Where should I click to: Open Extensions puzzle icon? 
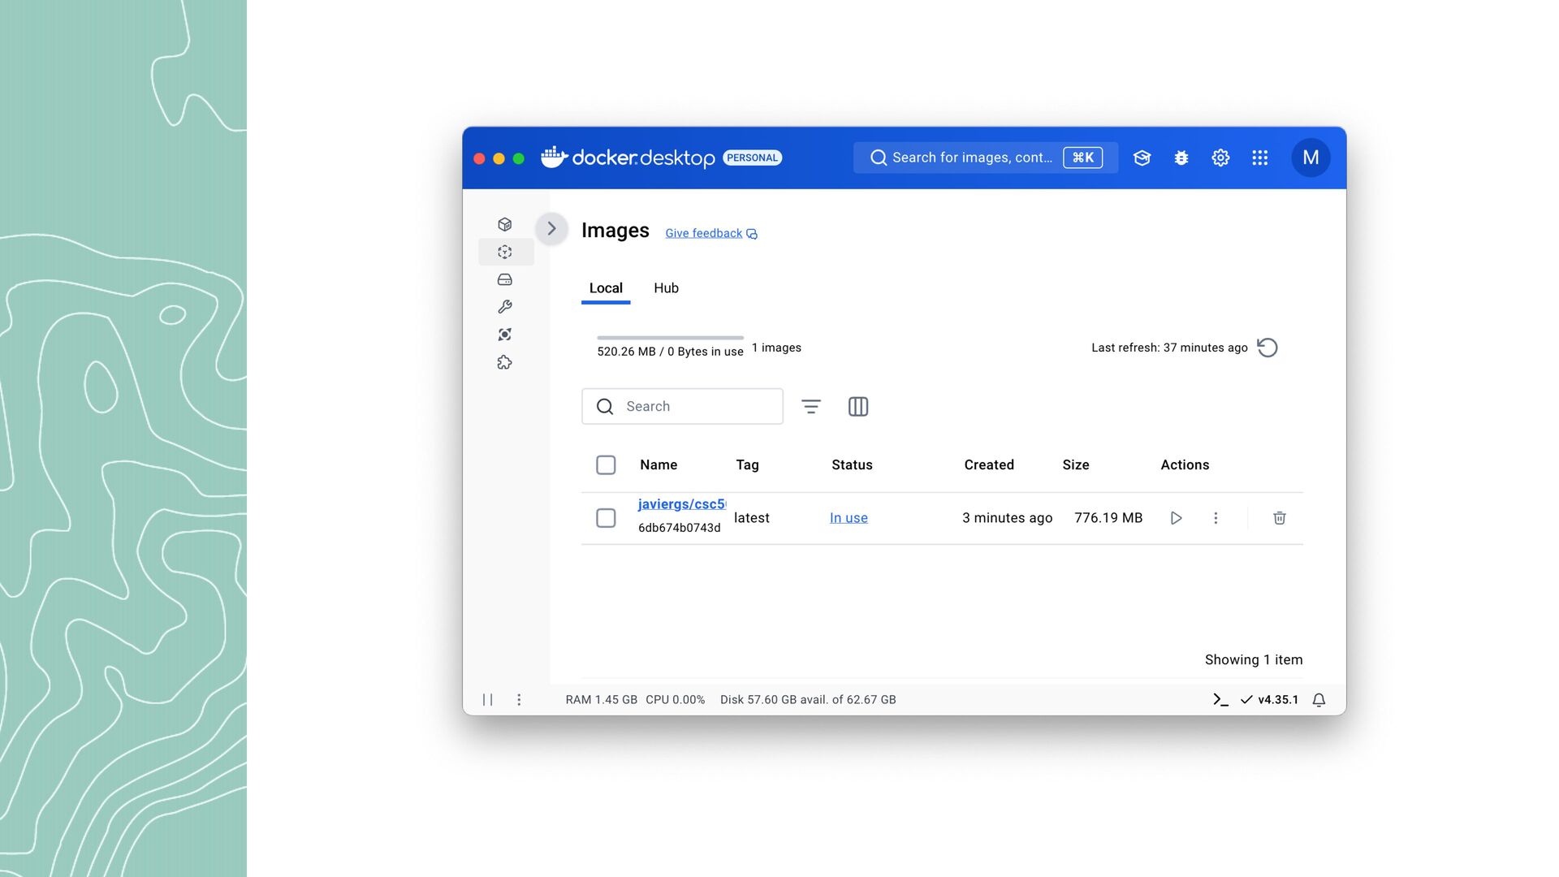[x=504, y=362]
